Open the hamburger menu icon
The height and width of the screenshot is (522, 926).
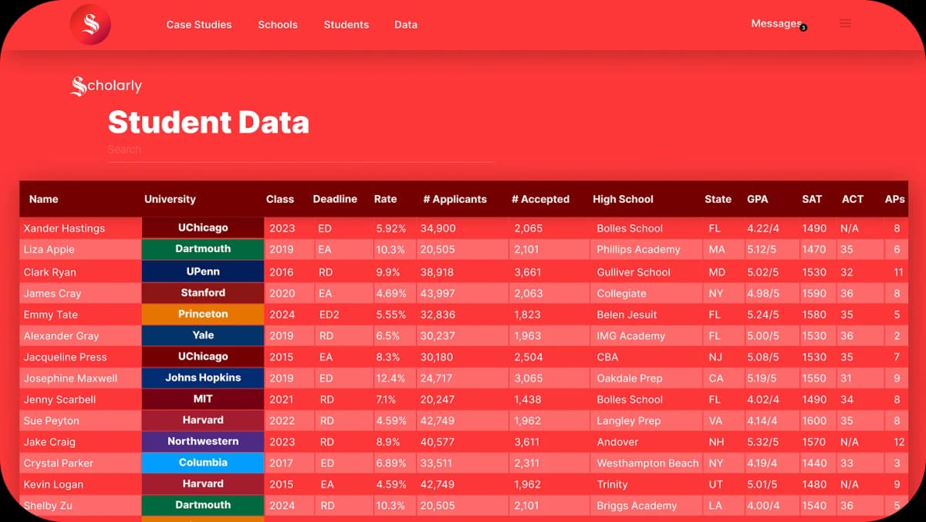click(x=845, y=24)
